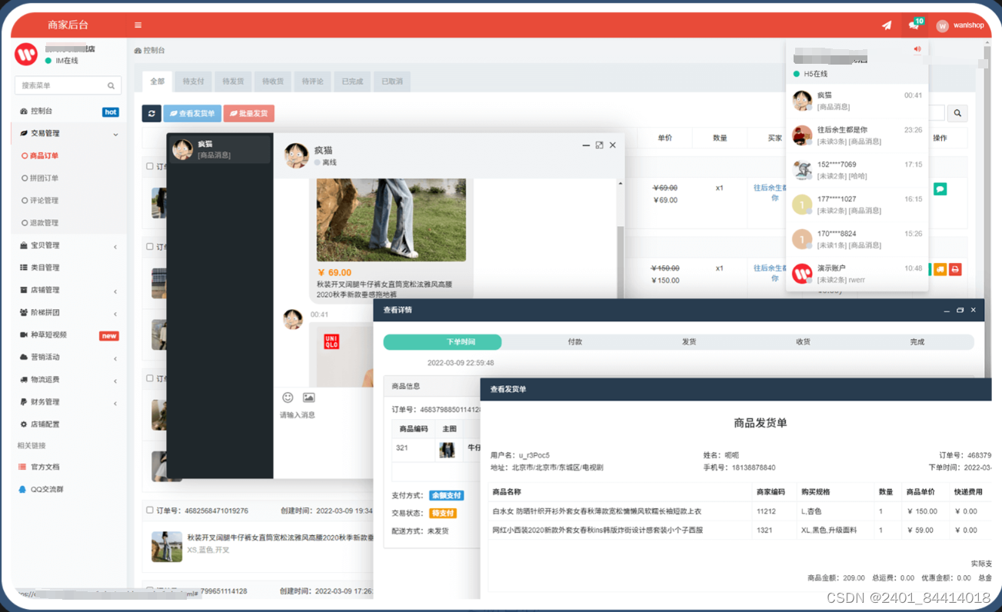
Task: Tick checkbox for order 4682568471019276
Action: 150,510
